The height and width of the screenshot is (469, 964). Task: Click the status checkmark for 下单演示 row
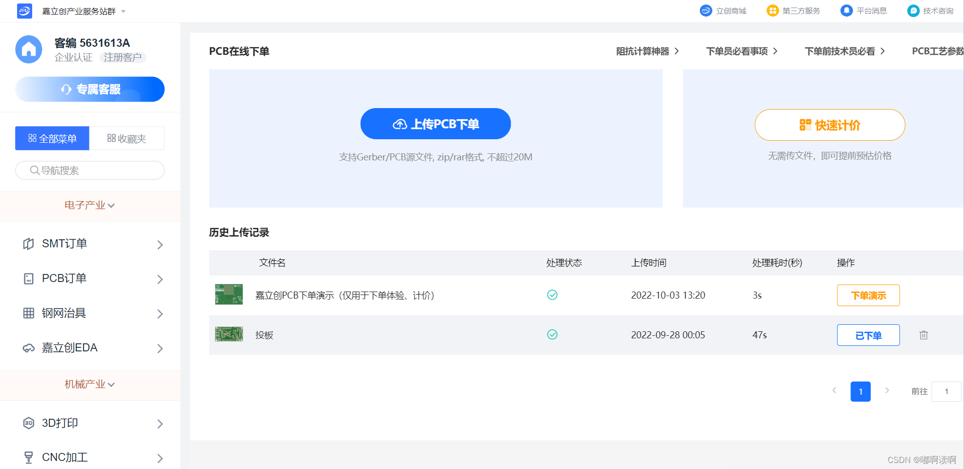click(552, 295)
